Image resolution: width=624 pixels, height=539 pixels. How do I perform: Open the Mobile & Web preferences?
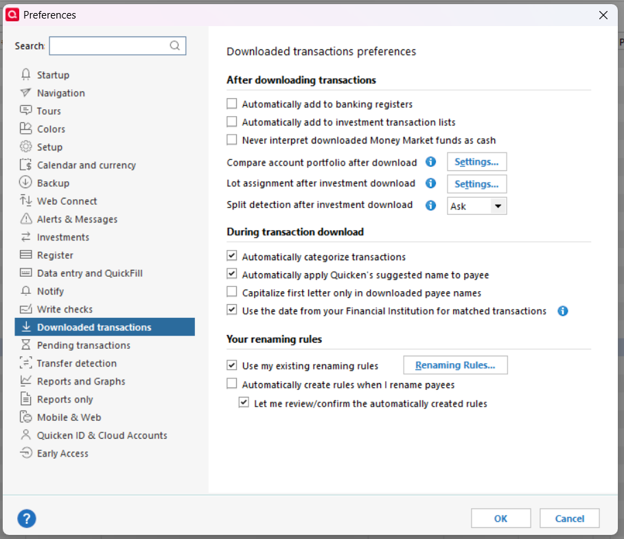(x=69, y=417)
